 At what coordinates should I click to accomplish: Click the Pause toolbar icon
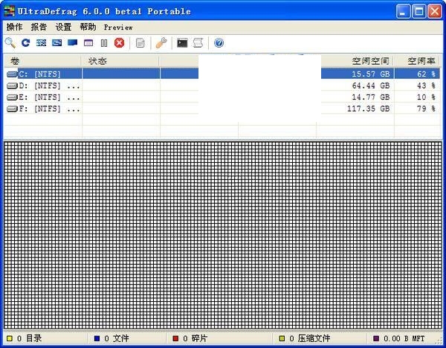tap(104, 43)
